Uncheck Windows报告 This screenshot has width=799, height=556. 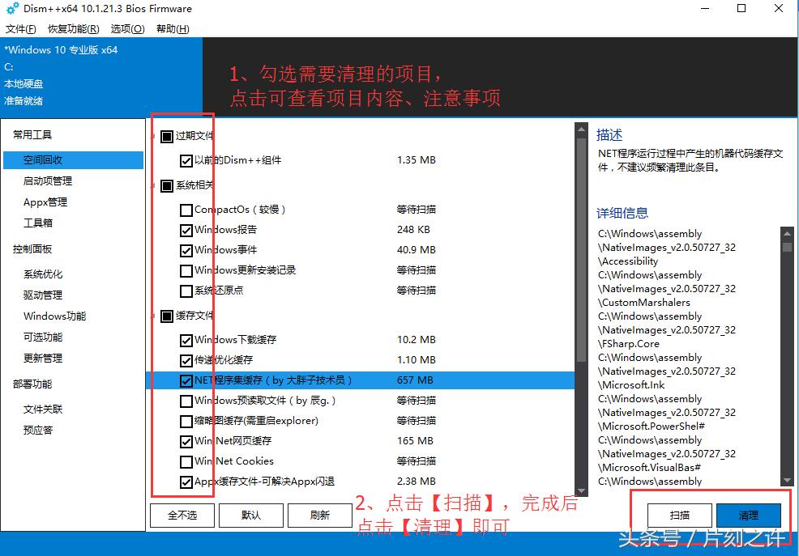click(x=186, y=229)
